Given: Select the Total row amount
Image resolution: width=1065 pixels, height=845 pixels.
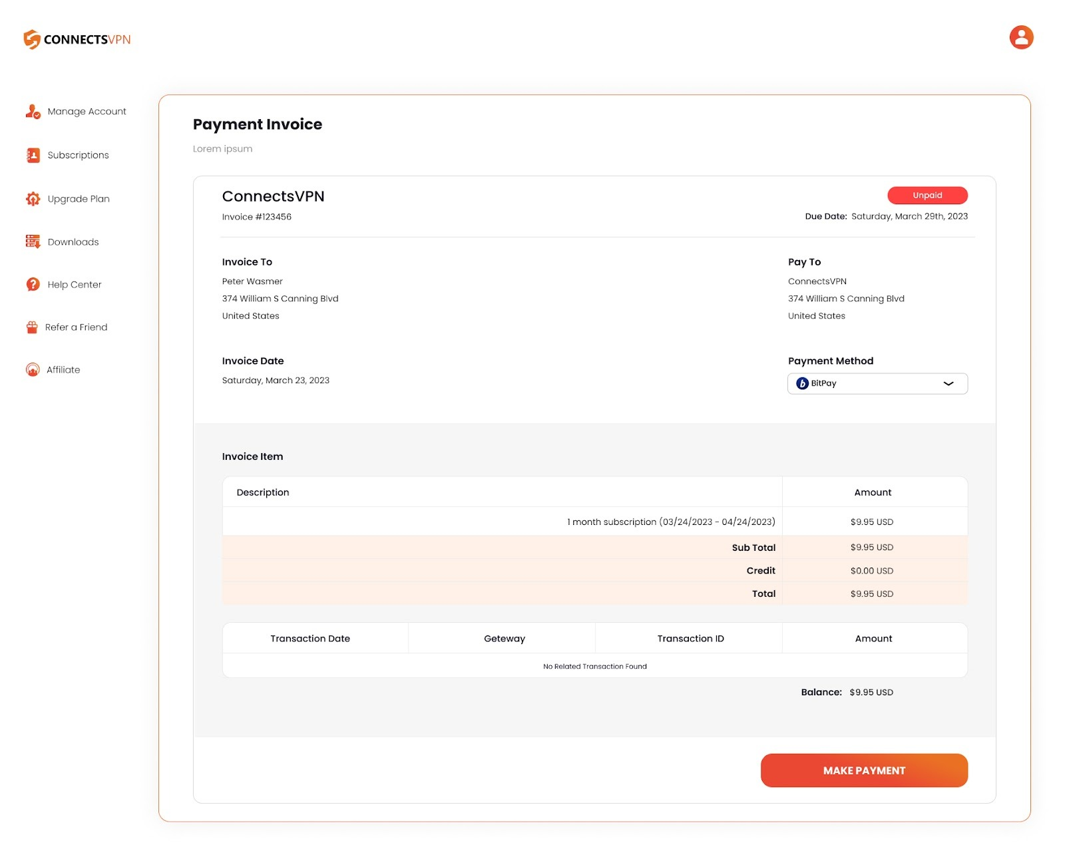Looking at the screenshot, I should (x=871, y=593).
